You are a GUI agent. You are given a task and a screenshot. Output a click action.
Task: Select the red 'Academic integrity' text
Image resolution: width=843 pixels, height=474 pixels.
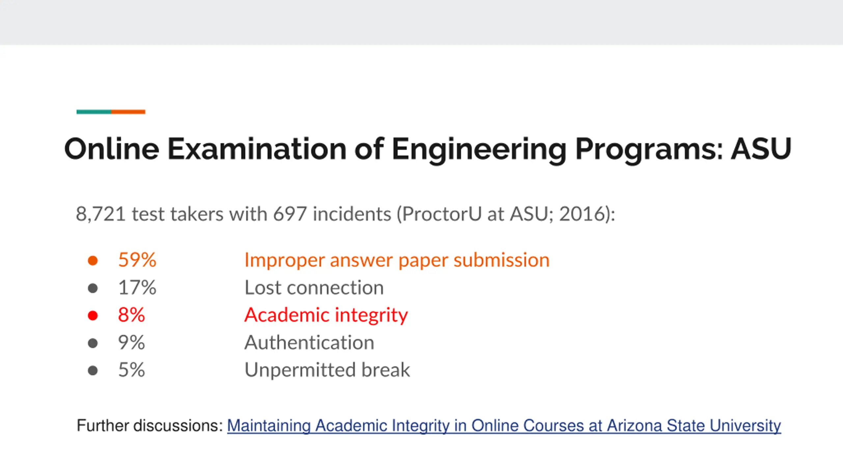coord(326,315)
